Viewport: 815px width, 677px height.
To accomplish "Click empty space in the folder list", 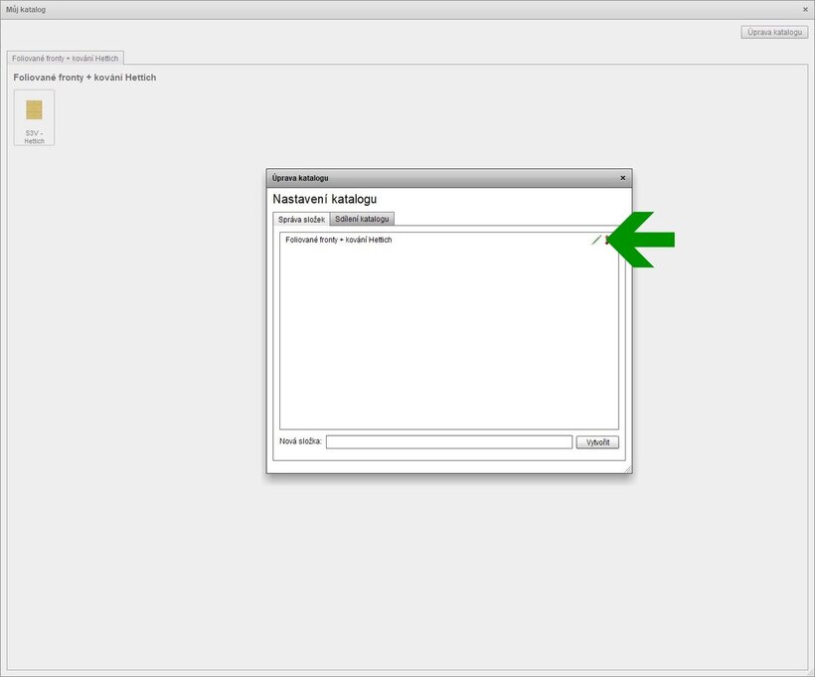I will (x=447, y=338).
